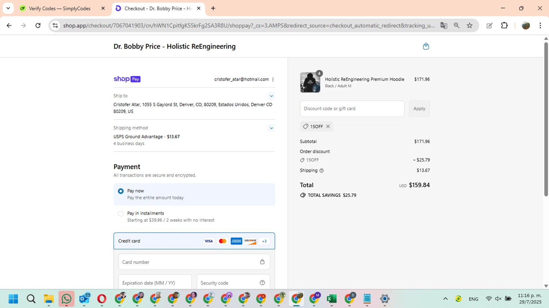The image size is (549, 308).
Task: Open the hoodie product thumbnail
Action: click(310, 82)
